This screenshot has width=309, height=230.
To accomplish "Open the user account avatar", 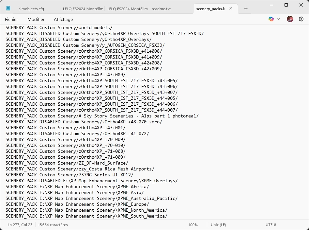I will pyautogui.click(x=290, y=19).
